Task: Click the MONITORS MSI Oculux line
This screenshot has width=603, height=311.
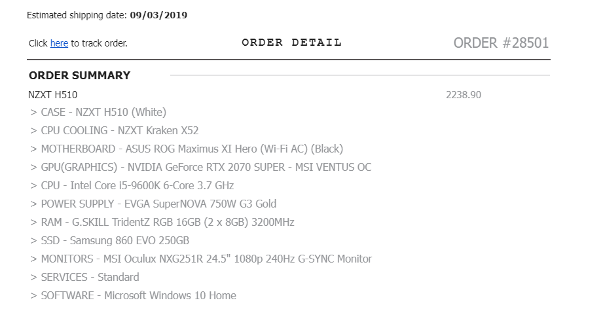Action: (201, 259)
